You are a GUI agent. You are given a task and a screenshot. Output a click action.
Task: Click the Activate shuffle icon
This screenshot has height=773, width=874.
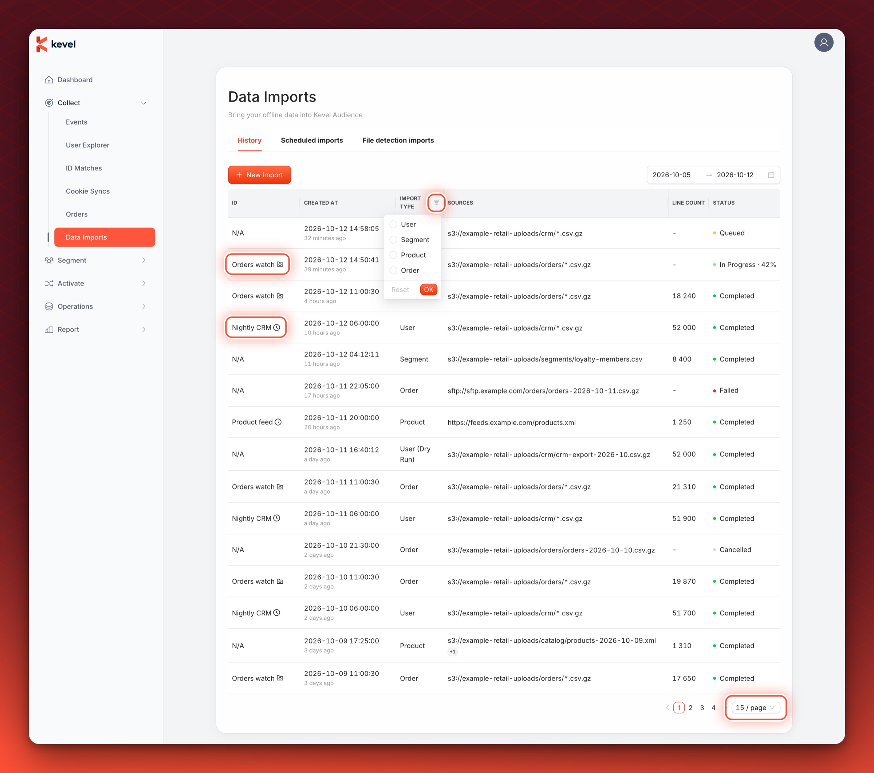49,284
